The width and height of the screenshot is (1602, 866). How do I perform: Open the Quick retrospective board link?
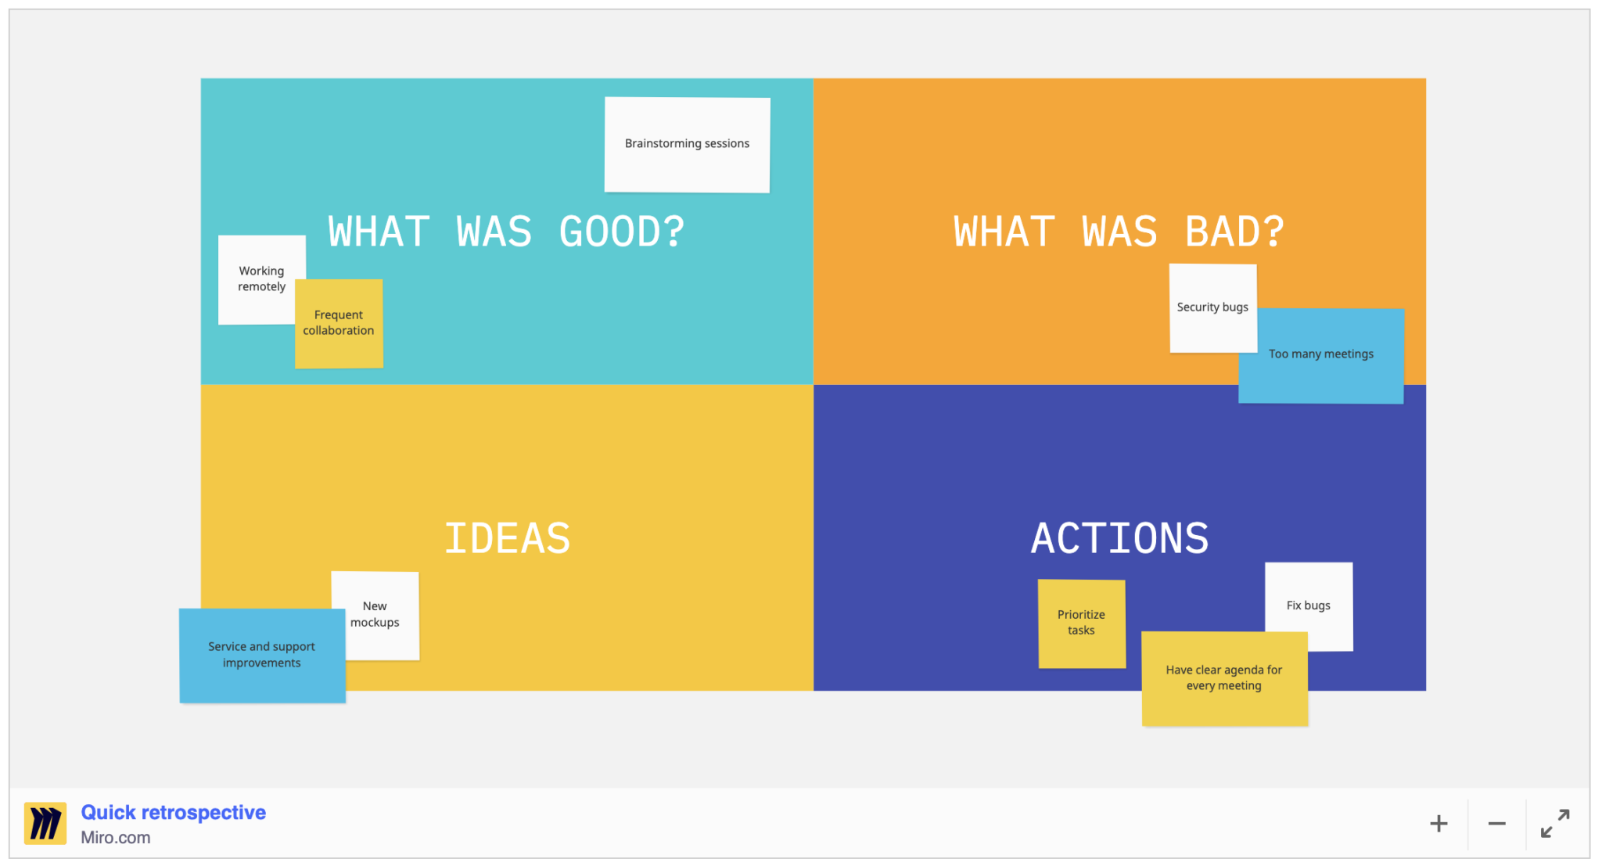click(173, 812)
